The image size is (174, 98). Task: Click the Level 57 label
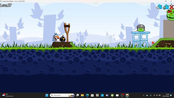click(x=6, y=5)
